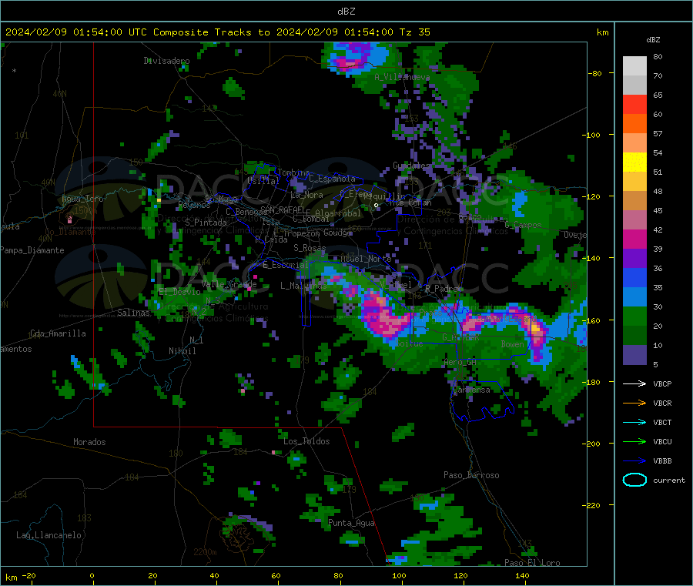
Task: Select the yellow 51-54 dBZ swatch
Action: click(634, 162)
